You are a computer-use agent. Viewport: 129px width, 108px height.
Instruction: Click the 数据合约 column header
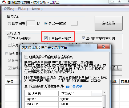point(42,94)
